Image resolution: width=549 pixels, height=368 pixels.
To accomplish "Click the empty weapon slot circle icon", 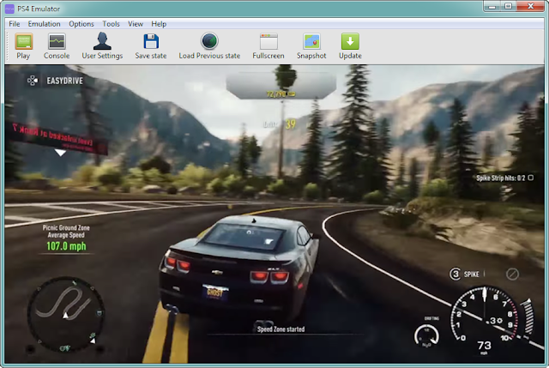I will (x=513, y=274).
